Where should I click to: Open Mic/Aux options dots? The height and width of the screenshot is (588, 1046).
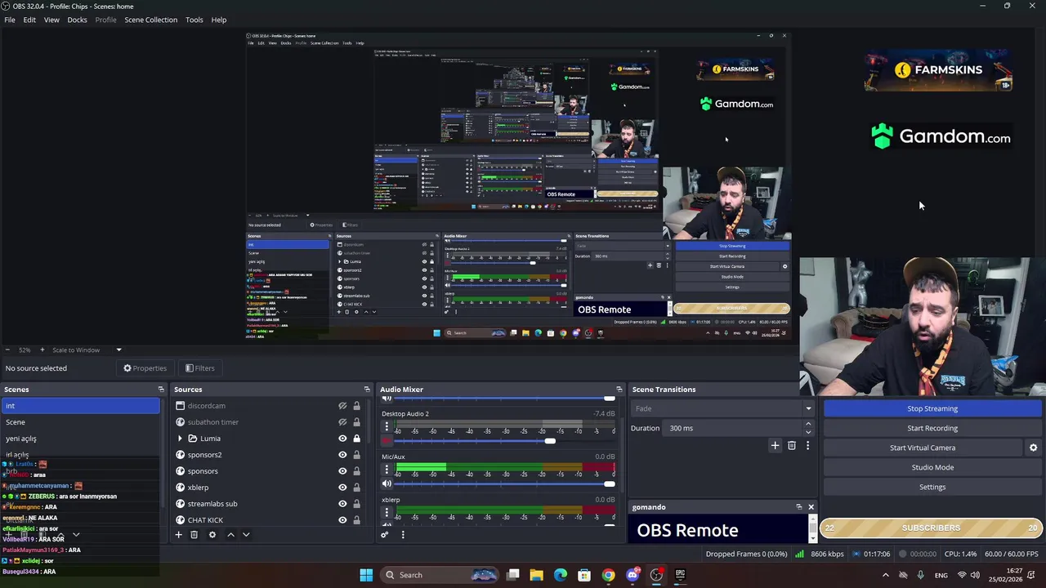(x=387, y=470)
